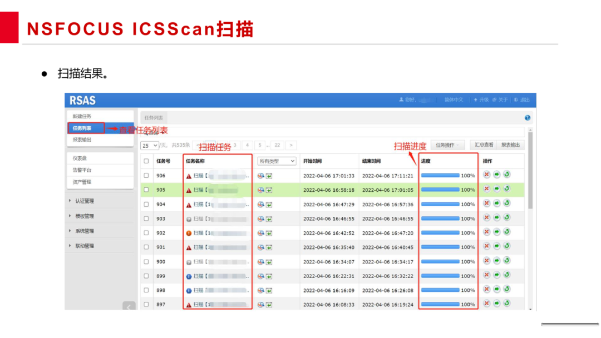Click the 汇总查看 button
601x338 pixels.
coord(484,145)
